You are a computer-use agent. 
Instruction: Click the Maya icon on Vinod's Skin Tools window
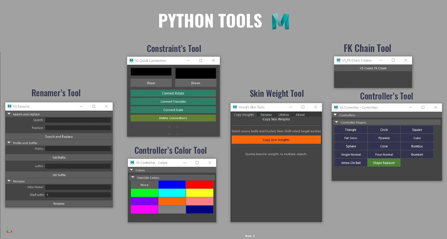[234, 107]
